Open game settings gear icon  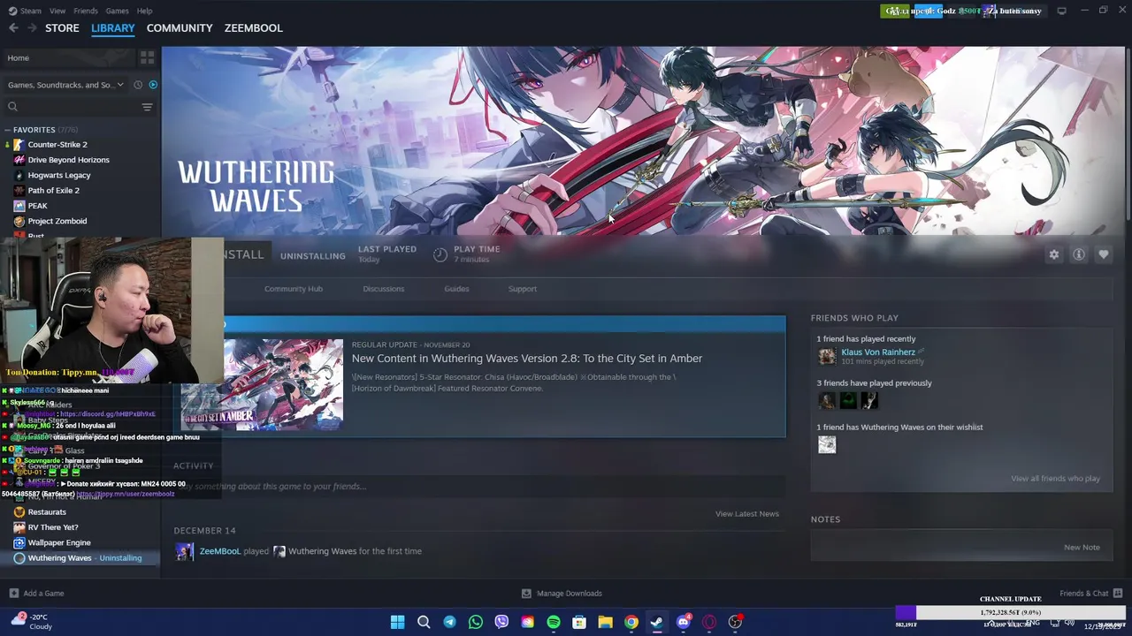1054,254
